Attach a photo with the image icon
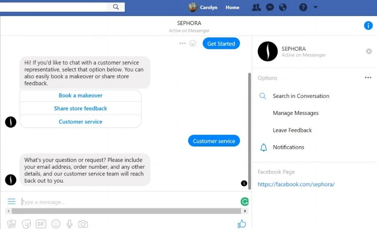Viewport: 377px width, 229px height. point(12,224)
